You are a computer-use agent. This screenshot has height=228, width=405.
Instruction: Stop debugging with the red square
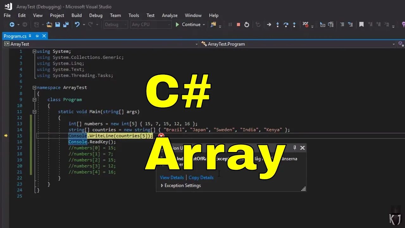coord(238,24)
